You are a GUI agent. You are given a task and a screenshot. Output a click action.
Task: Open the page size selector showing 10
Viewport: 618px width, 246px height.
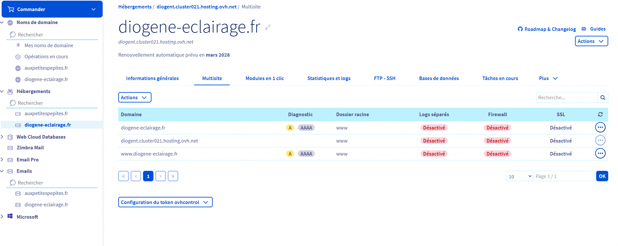pyautogui.click(x=519, y=176)
